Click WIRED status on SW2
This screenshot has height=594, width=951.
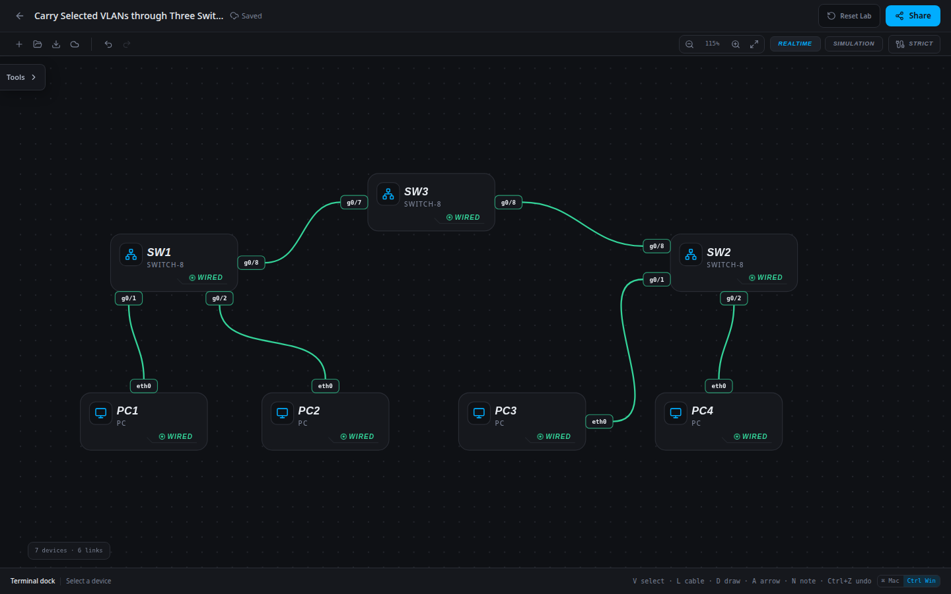tap(765, 278)
